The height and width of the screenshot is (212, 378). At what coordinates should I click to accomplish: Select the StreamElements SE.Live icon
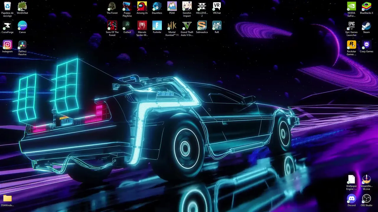(x=366, y=179)
